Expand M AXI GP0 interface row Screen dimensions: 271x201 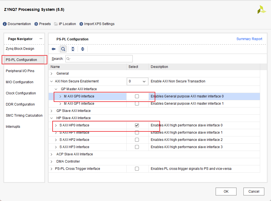click(x=60, y=96)
